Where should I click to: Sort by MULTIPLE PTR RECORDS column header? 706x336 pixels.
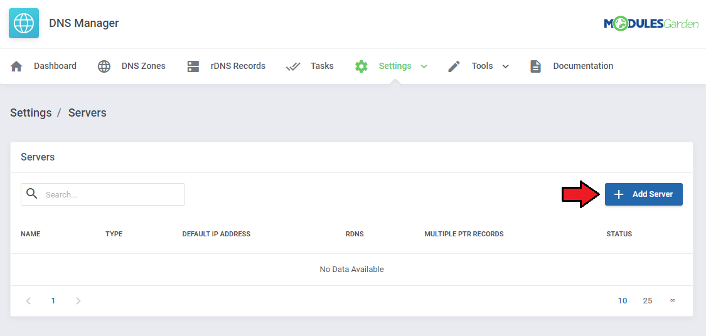464,234
